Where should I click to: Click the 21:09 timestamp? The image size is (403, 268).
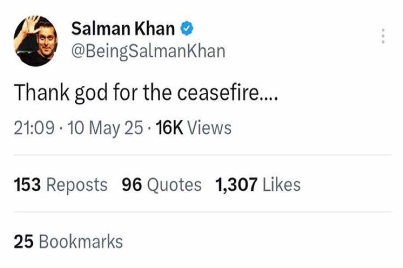pyautogui.click(x=34, y=128)
